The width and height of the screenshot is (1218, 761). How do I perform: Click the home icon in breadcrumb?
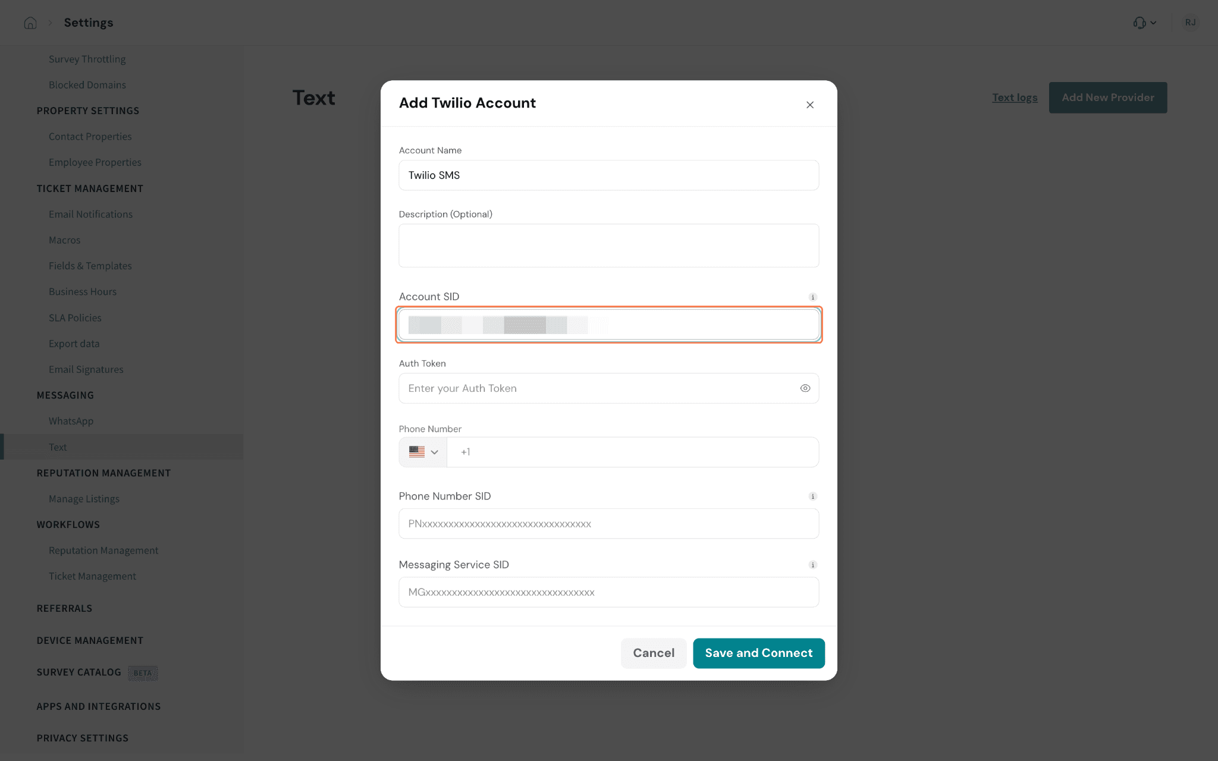(x=30, y=23)
